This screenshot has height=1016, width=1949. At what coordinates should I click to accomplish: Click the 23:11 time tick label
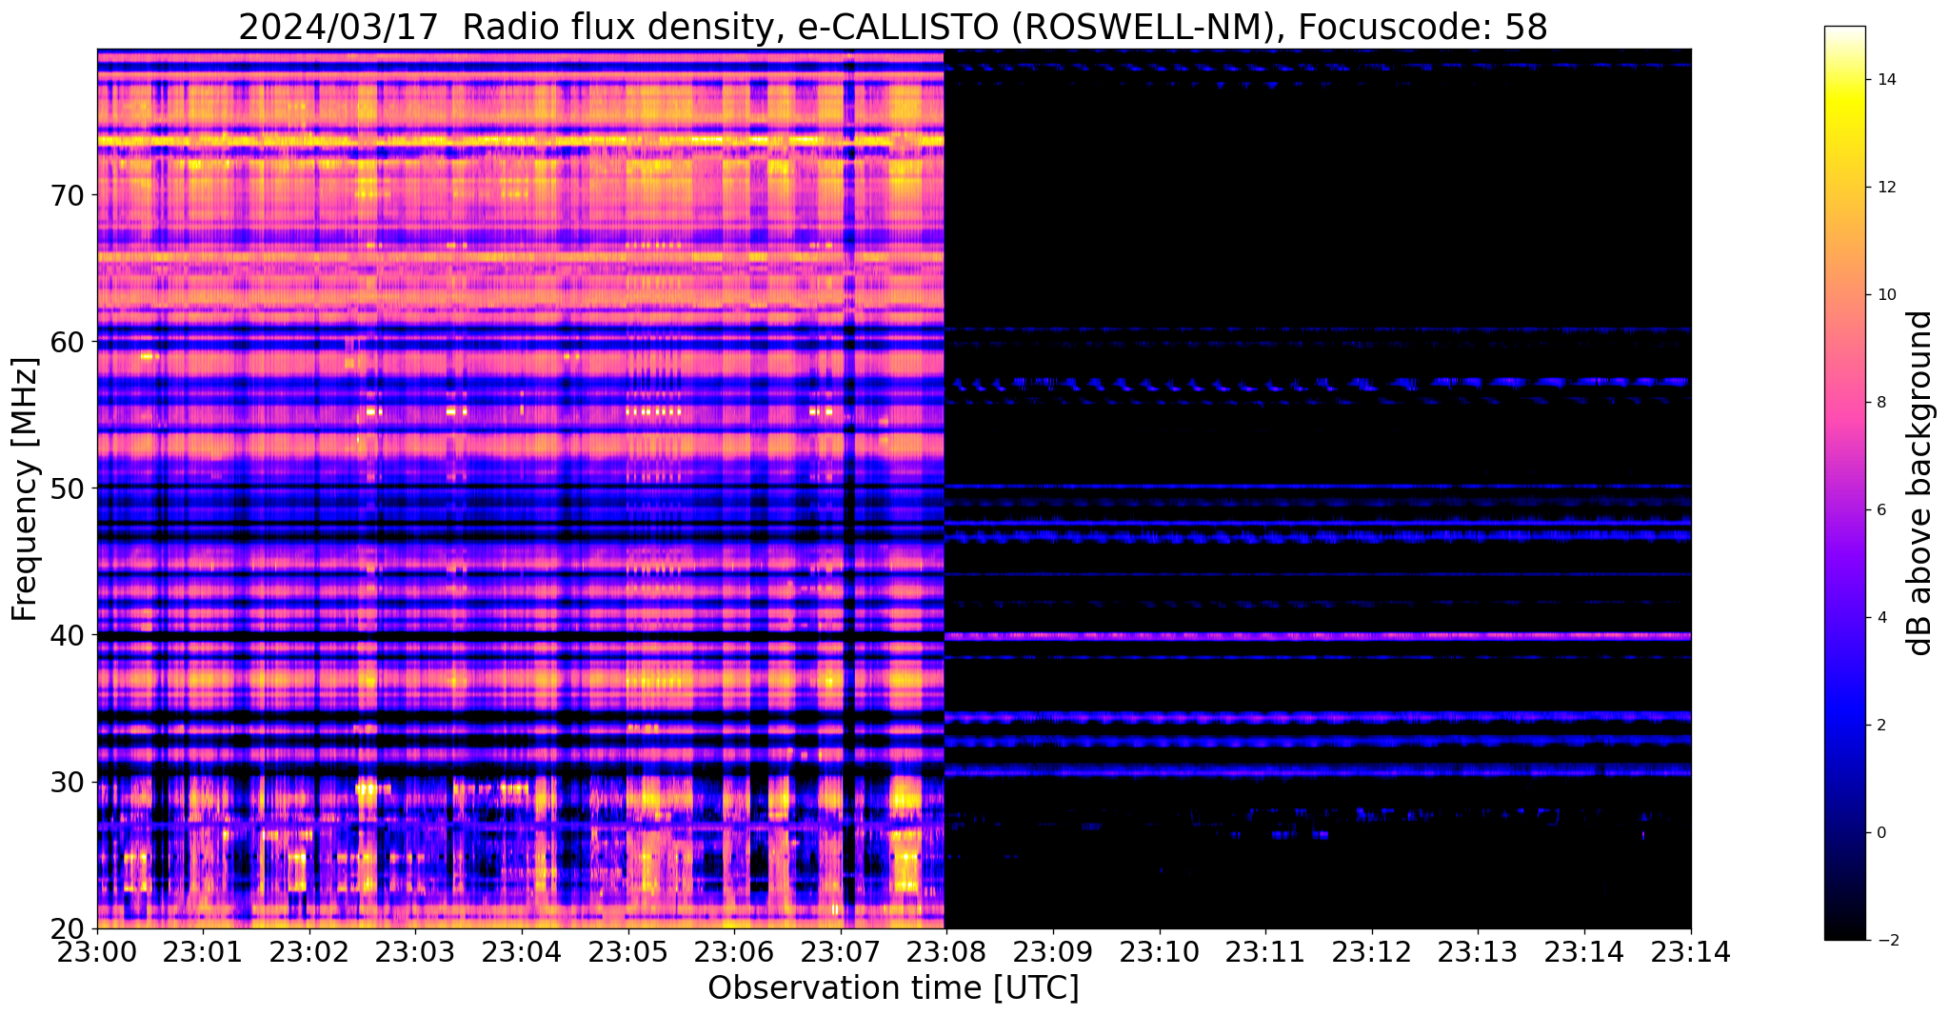click(1266, 952)
